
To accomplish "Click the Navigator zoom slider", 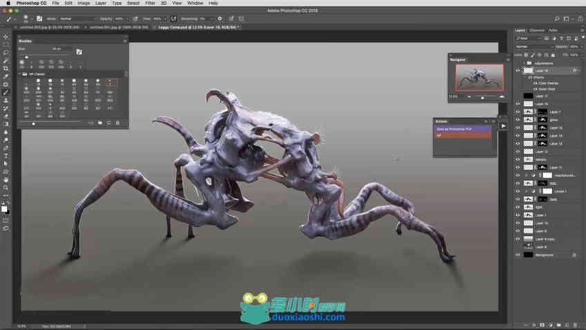I will [482, 98].
